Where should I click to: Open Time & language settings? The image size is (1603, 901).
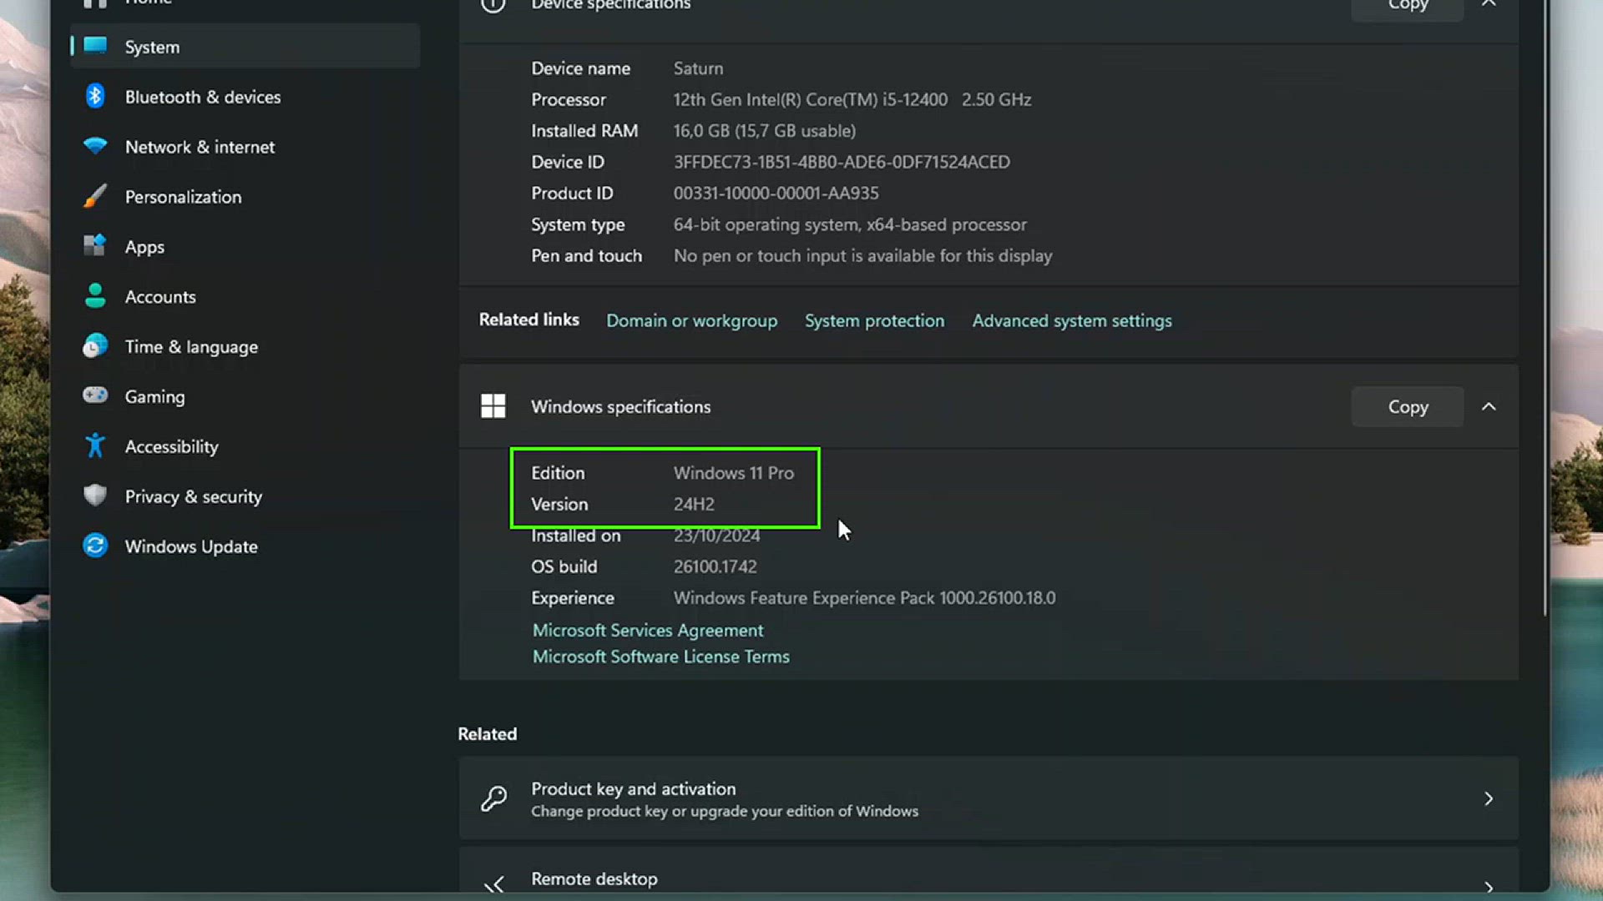(x=245, y=347)
